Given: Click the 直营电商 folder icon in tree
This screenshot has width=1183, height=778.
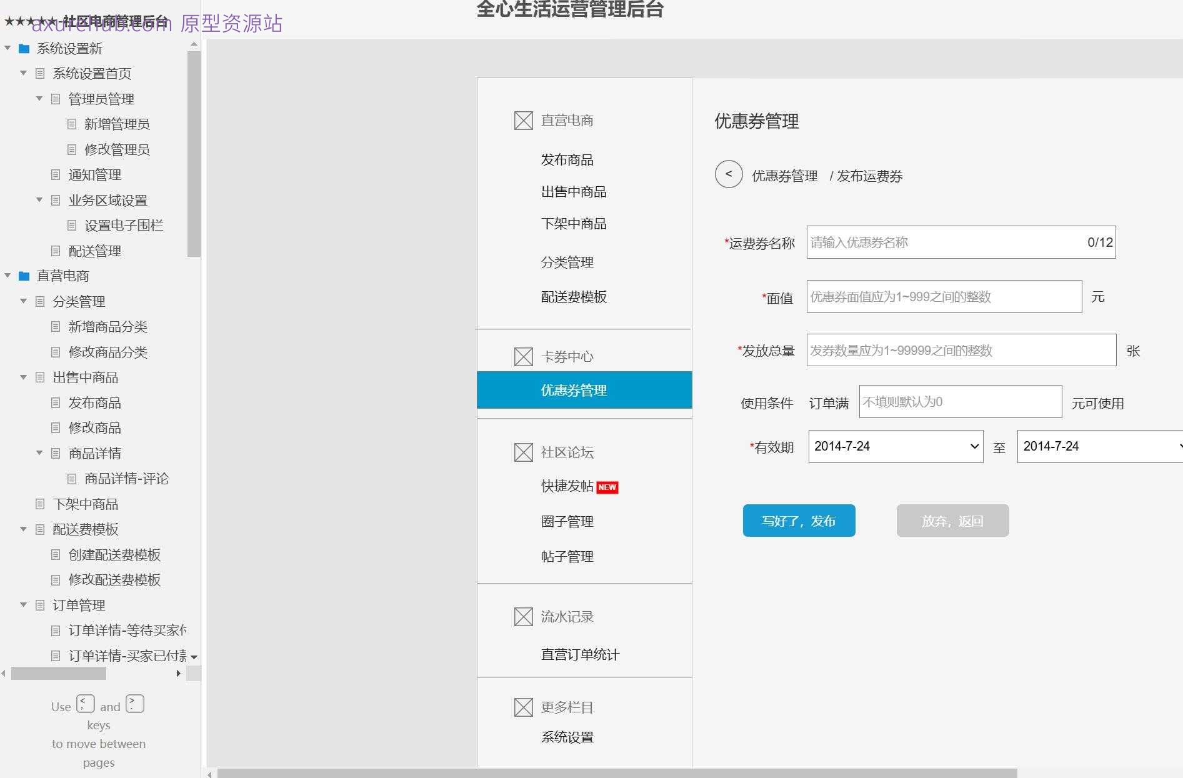Looking at the screenshot, I should pos(24,276).
